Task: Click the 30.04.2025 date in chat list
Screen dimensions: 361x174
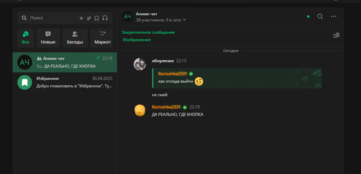Action: pyautogui.click(x=102, y=79)
